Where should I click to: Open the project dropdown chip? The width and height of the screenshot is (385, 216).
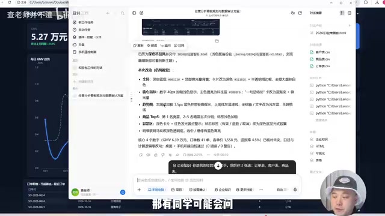pyautogui.click(x=177, y=190)
